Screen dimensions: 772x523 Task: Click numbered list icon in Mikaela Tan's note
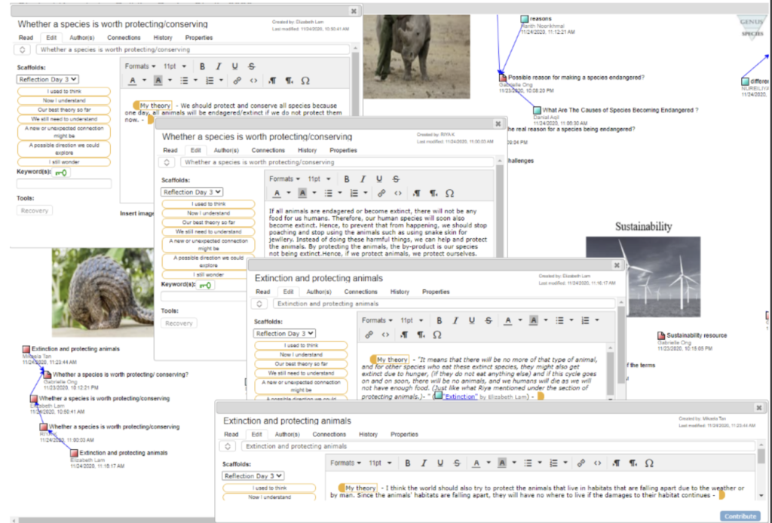(x=554, y=463)
